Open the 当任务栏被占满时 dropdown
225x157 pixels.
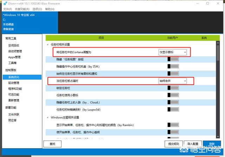click(x=173, y=81)
